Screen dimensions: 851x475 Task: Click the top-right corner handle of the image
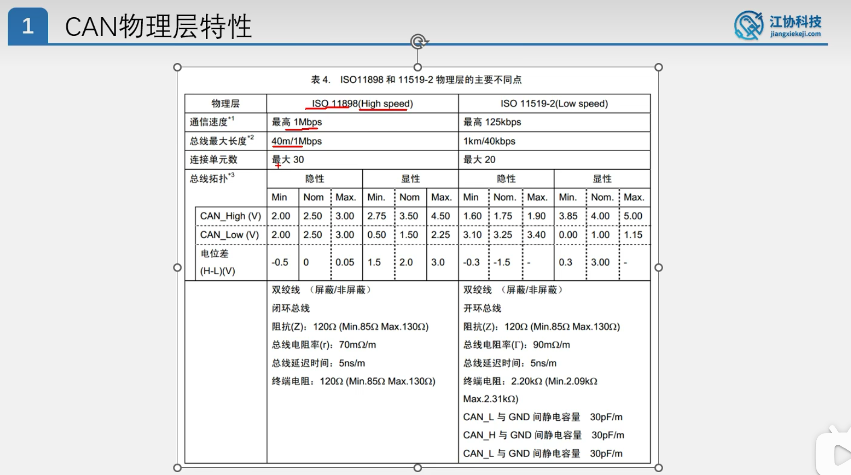pyautogui.click(x=659, y=67)
